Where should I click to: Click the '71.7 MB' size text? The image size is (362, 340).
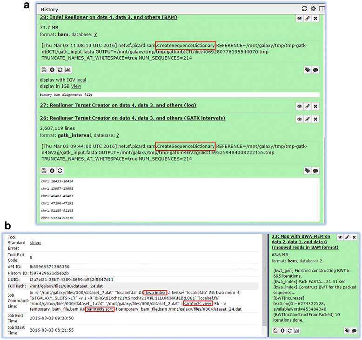point(49,27)
